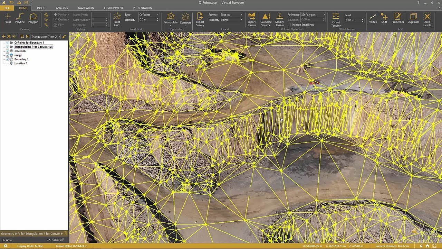This screenshot has height=249, width=442.
Task: Uncheck the Q-Points for Boundary 1 layer
Action: point(8,43)
